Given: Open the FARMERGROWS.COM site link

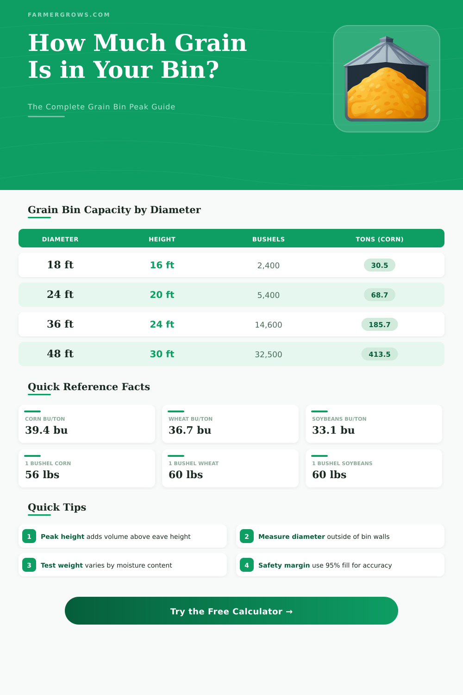Looking at the screenshot, I should coord(69,14).
